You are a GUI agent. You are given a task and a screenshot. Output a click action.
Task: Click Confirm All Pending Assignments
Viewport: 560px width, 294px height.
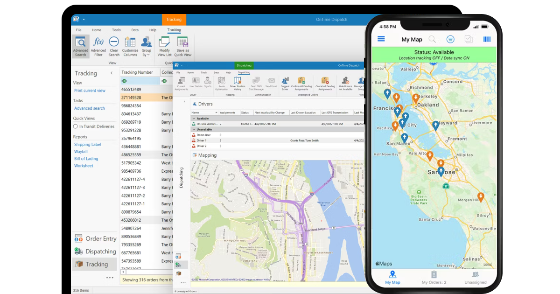[301, 83]
